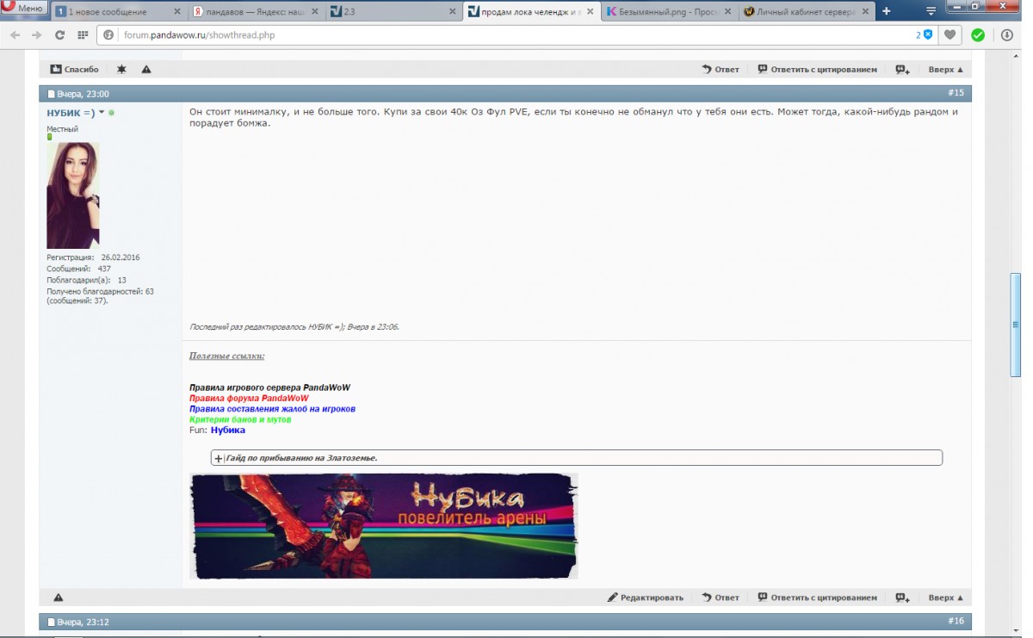Screen dimensions: 1033x638
Task: Switch to the '2.3' tab
Action: (393, 12)
